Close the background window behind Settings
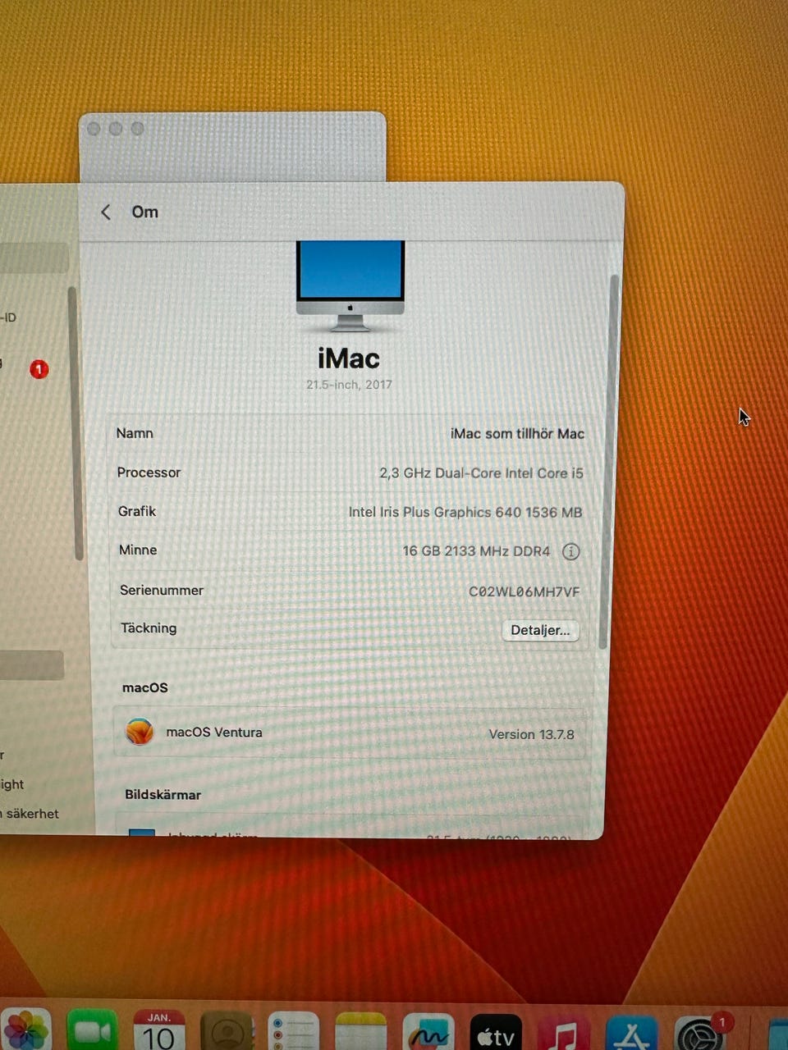 click(94, 129)
